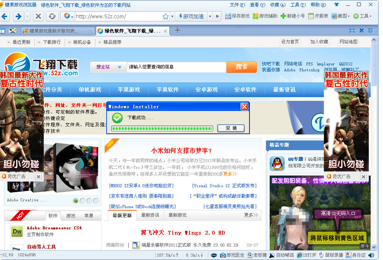
Task: Click the 新建小号 green plus icon
Action: pyautogui.click(x=284, y=16)
